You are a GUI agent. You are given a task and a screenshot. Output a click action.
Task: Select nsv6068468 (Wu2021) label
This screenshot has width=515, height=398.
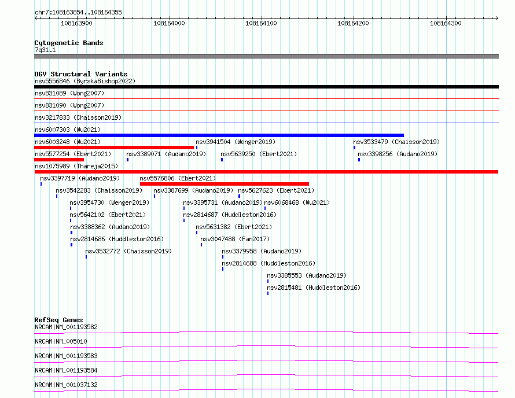tap(297, 202)
